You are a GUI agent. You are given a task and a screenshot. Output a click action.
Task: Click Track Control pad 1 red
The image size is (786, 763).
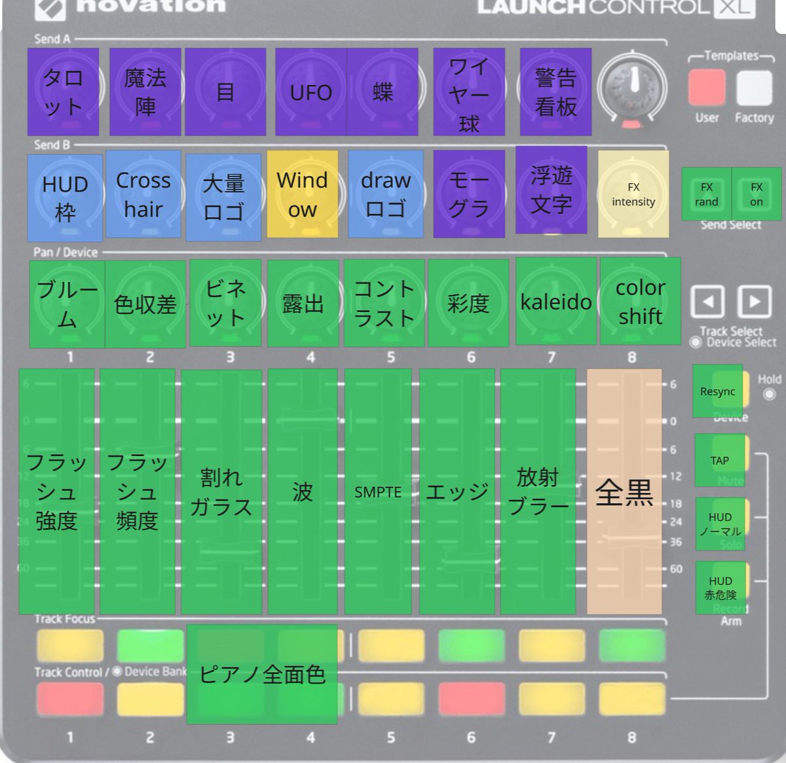tap(70, 699)
